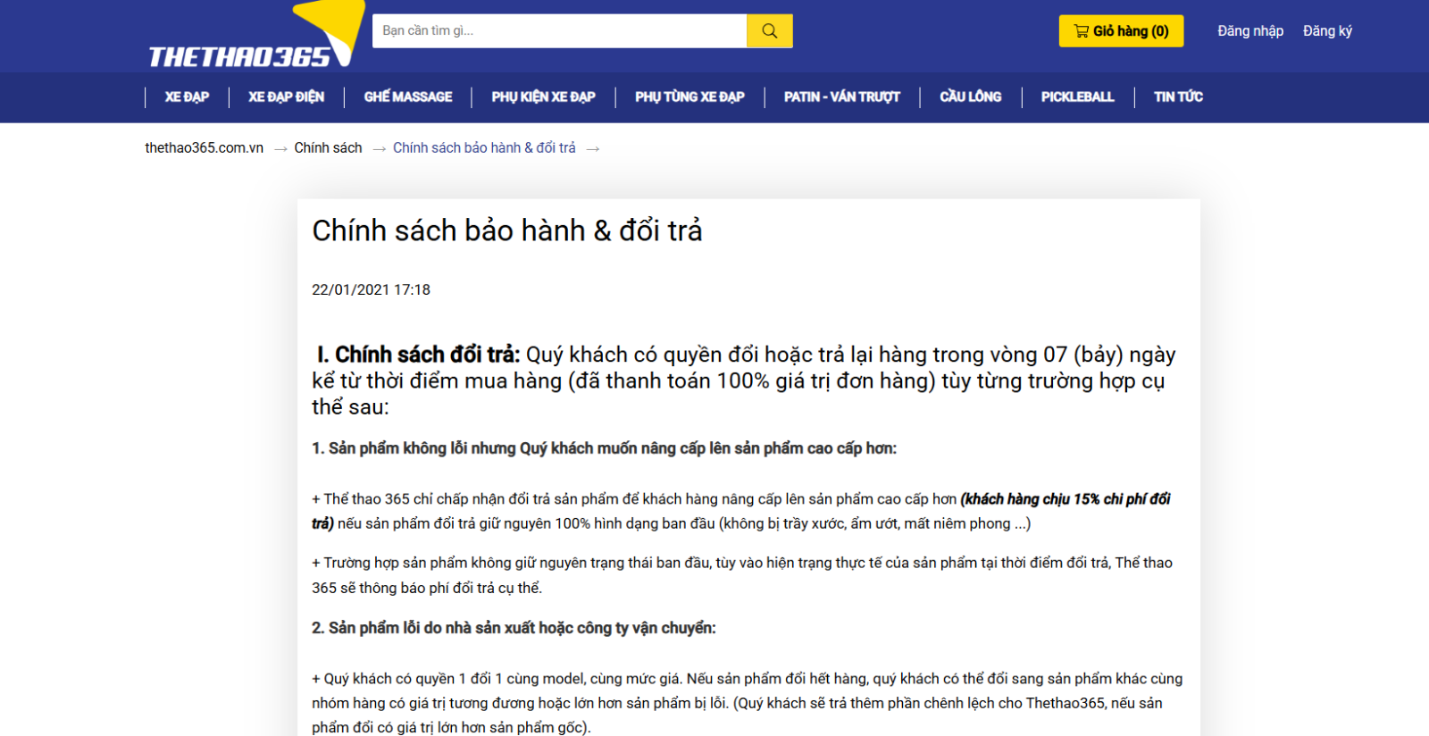Click the Đăng nhập login link
Viewport: 1429px width, 736px height.
click(1250, 31)
